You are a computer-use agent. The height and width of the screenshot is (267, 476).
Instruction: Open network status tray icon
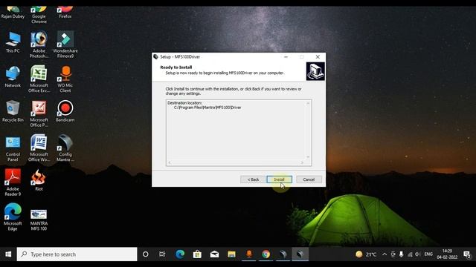410,254
